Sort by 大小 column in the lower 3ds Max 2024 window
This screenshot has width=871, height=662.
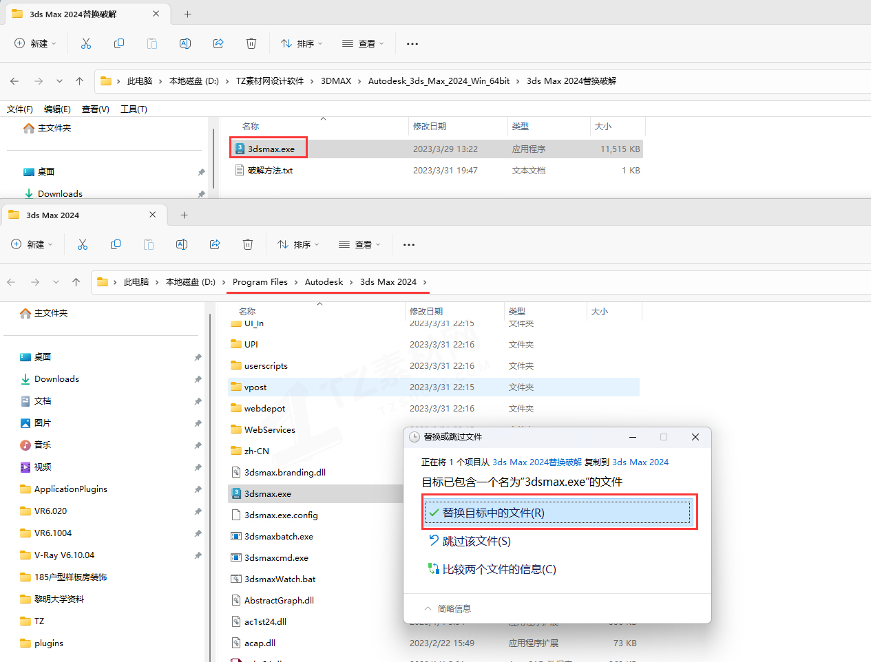(x=600, y=312)
